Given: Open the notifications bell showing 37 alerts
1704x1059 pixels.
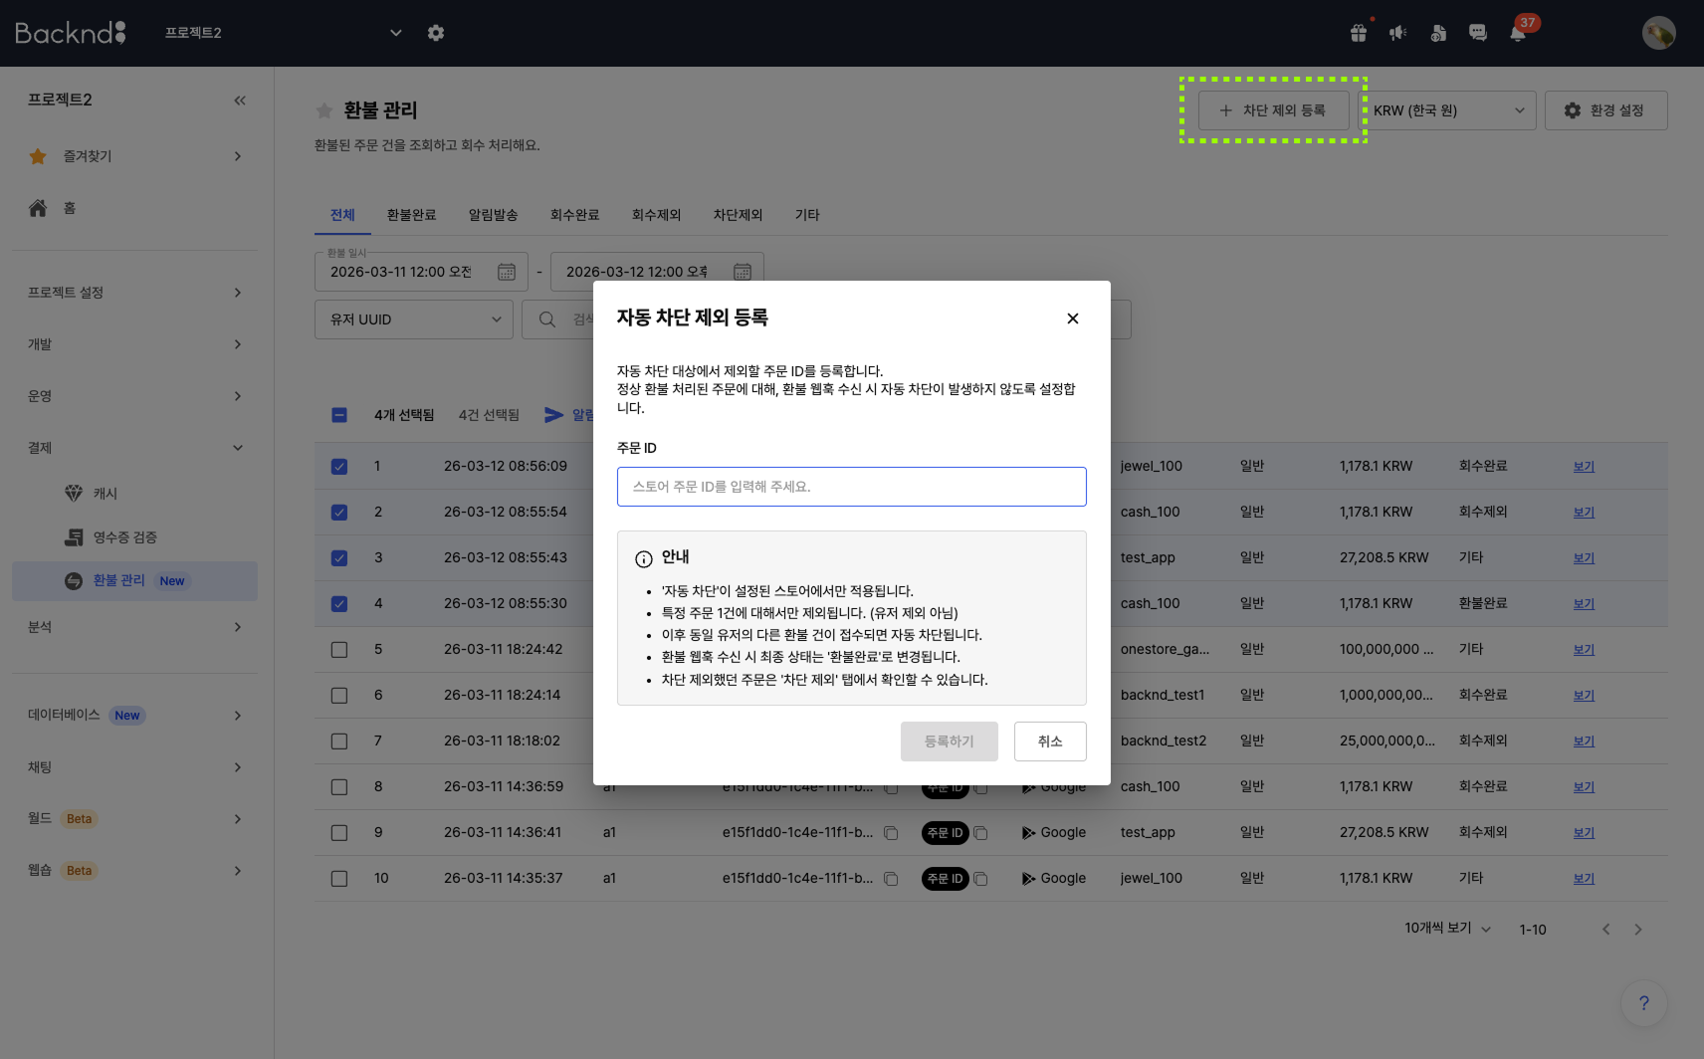Looking at the screenshot, I should pyautogui.click(x=1517, y=33).
